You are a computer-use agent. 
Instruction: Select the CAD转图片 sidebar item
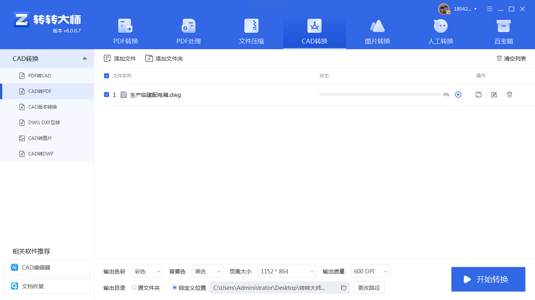[x=47, y=138]
